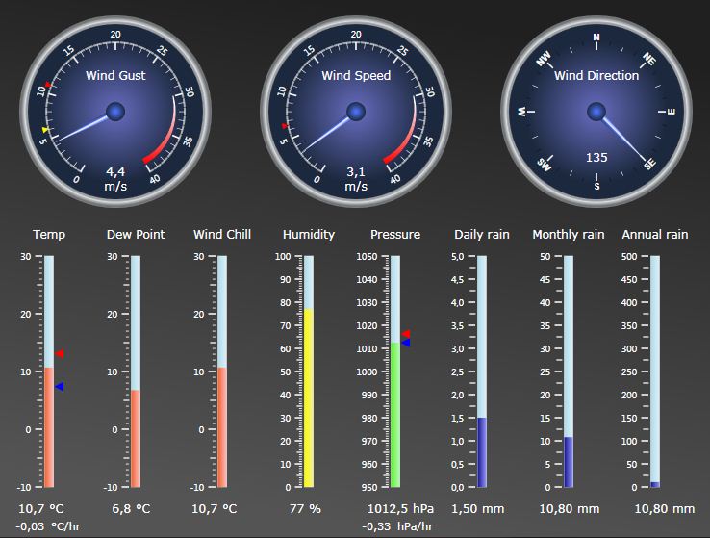Click the red max marker on Temp bar
Image resolution: width=710 pixels, height=538 pixels.
click(x=60, y=354)
